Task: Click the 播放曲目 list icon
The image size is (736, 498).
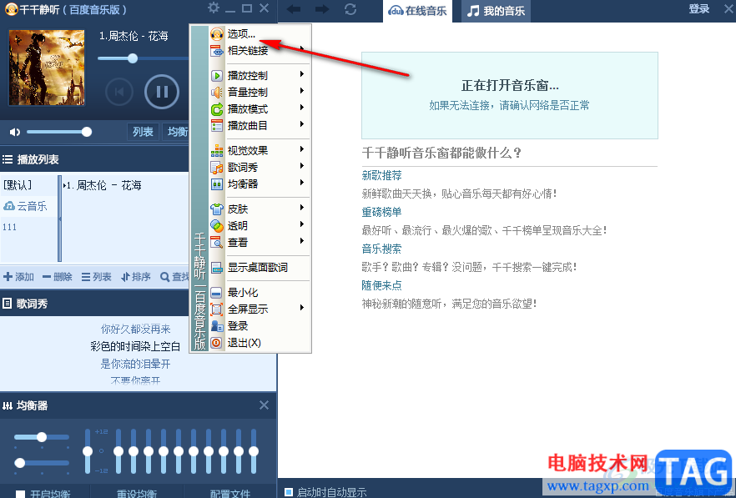Action: [x=216, y=126]
